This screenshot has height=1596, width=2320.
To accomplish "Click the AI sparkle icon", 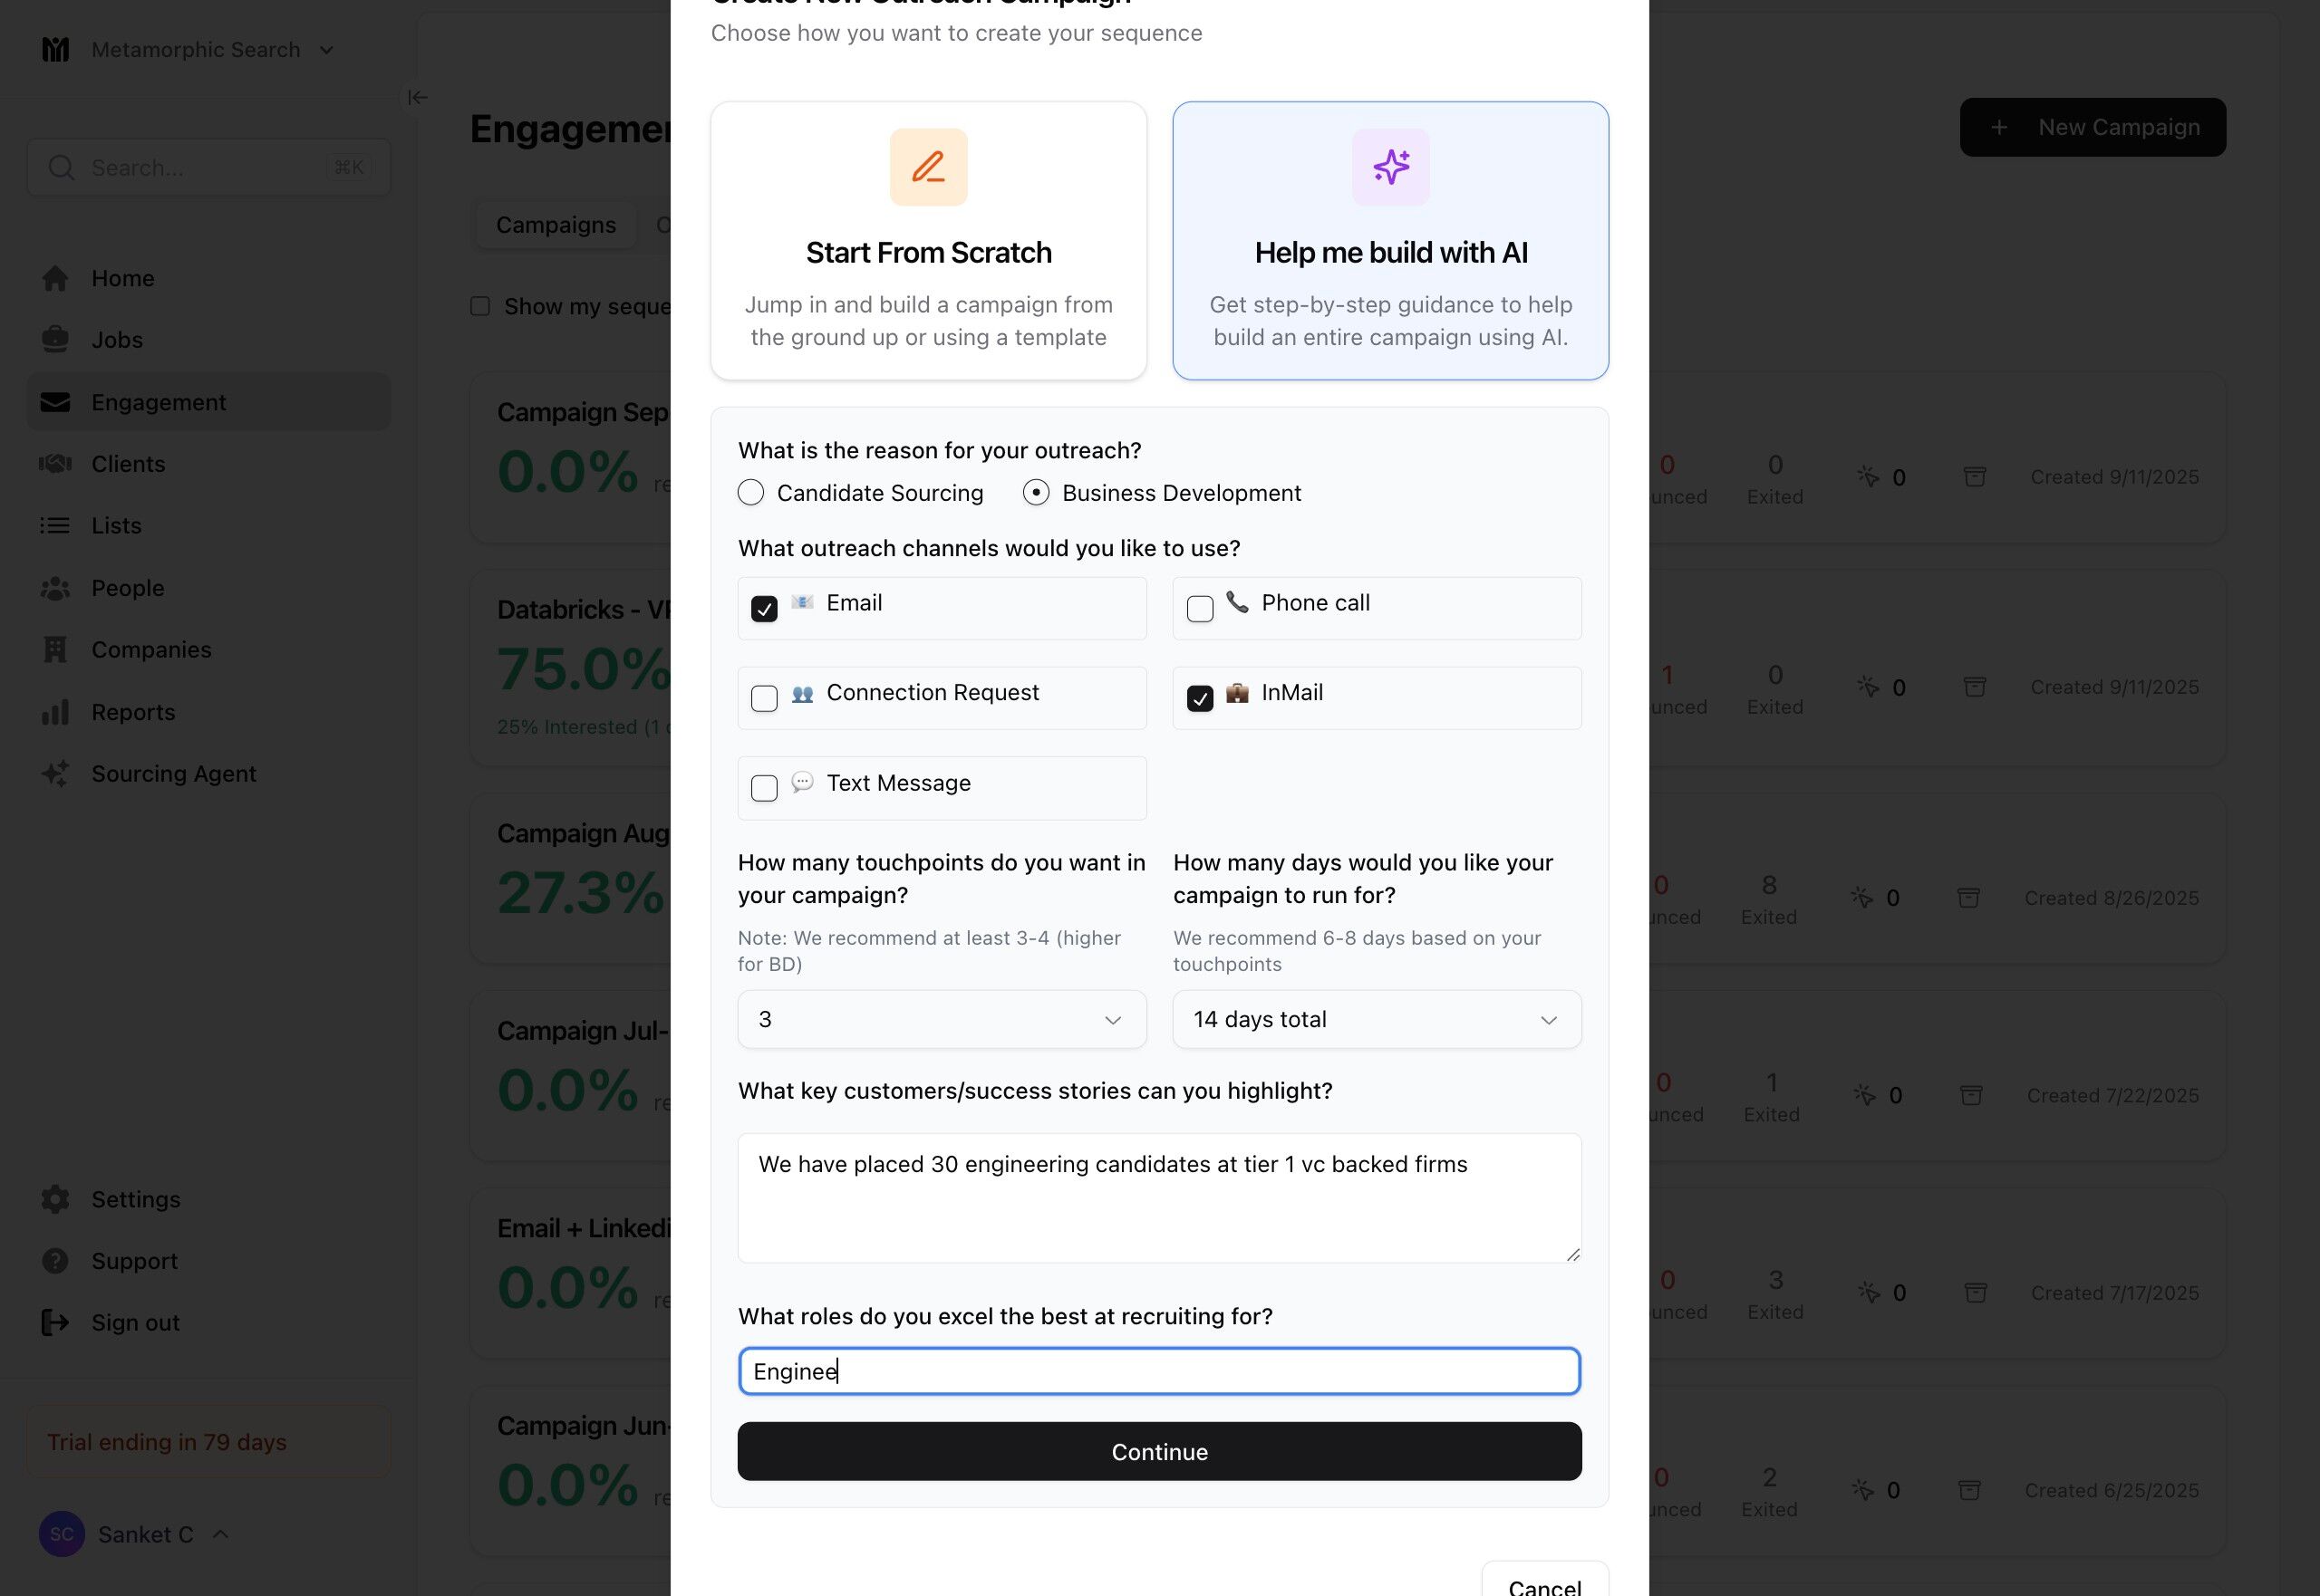I will 1389,167.
